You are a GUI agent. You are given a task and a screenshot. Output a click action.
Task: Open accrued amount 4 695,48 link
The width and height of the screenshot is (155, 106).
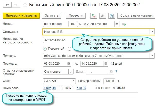50,88
